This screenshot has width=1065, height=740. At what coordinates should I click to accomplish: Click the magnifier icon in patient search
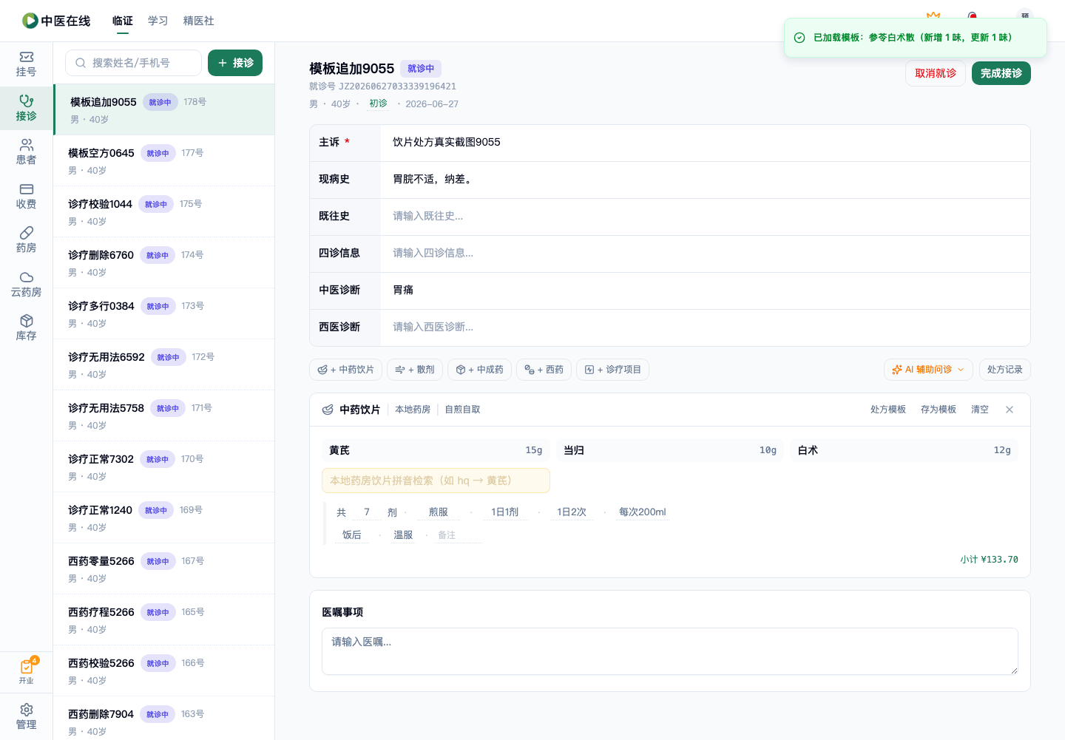click(x=81, y=63)
